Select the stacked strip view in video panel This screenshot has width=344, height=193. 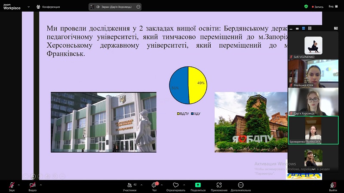tap(304, 28)
